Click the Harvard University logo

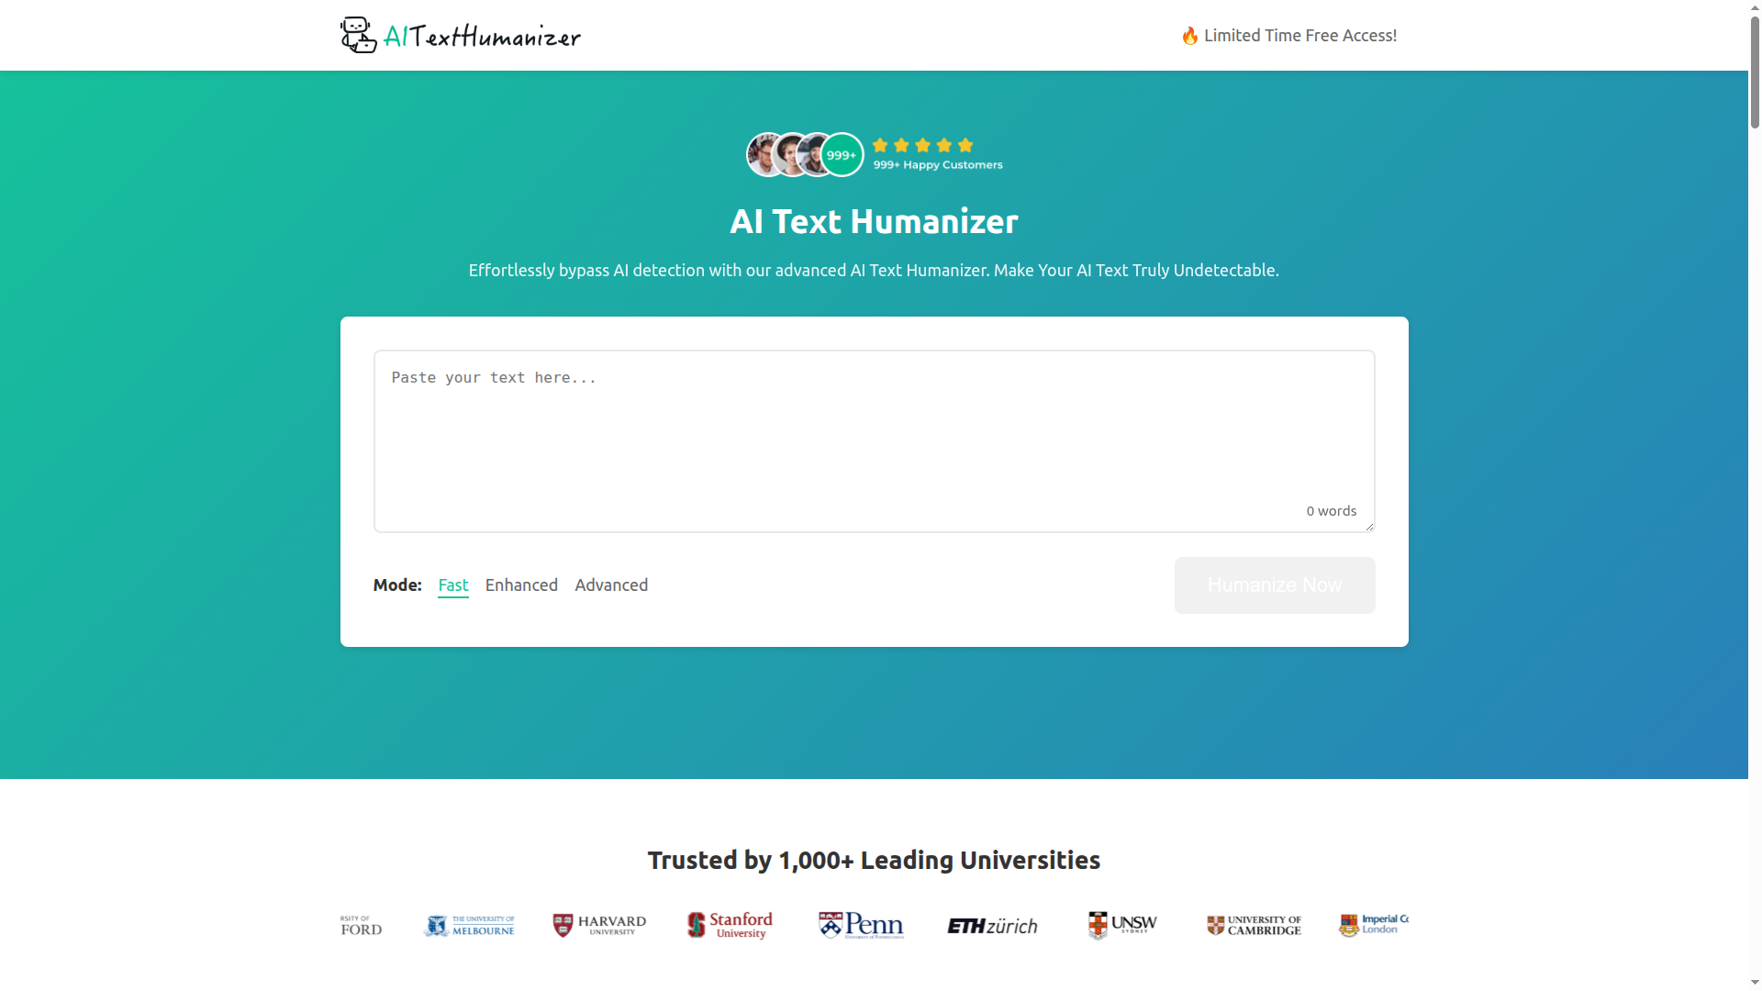click(599, 925)
